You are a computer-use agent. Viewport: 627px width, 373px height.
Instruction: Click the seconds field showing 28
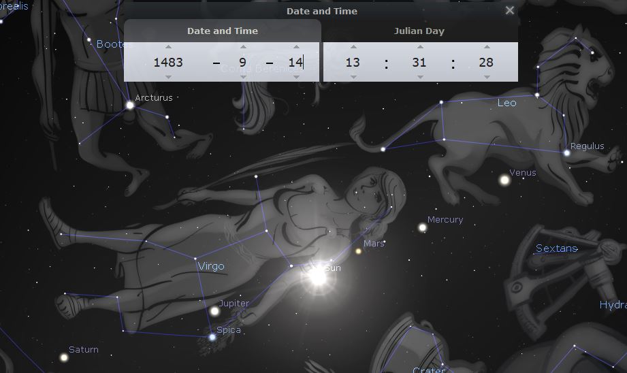coord(486,63)
